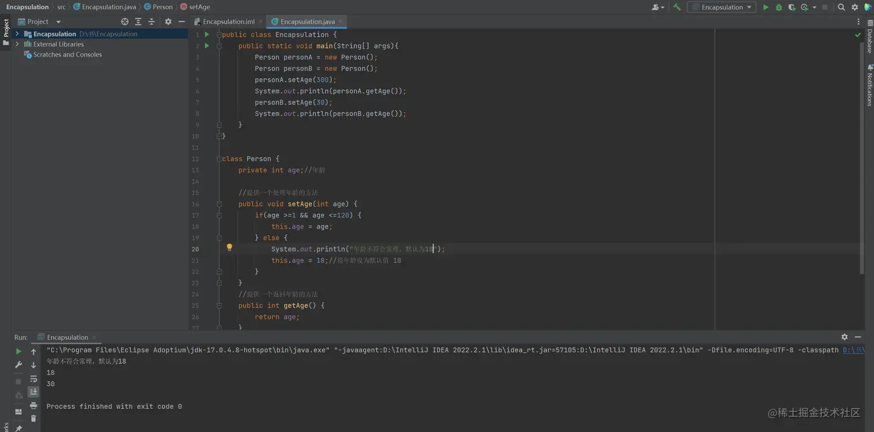Rerun program in Run panel
Screen dimensions: 874x432
click(x=18, y=351)
